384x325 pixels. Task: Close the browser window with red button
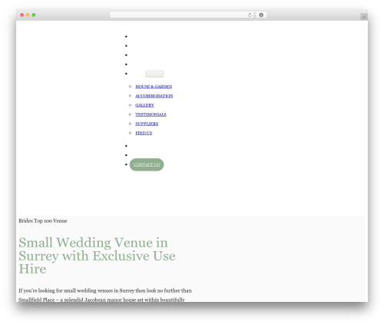tap(22, 15)
